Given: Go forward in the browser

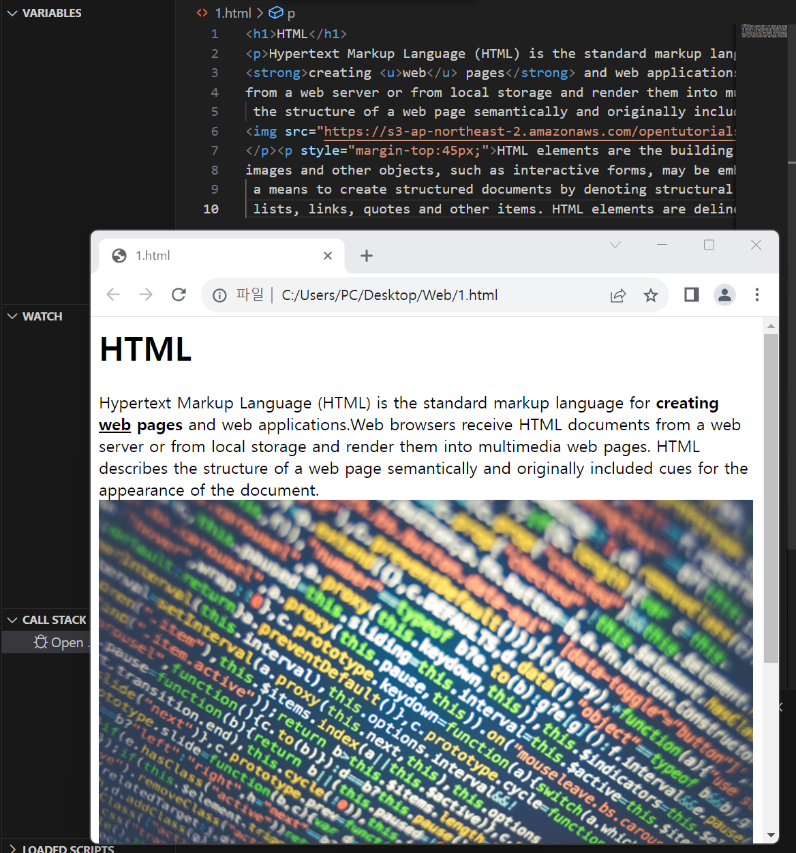Looking at the screenshot, I should click(146, 295).
